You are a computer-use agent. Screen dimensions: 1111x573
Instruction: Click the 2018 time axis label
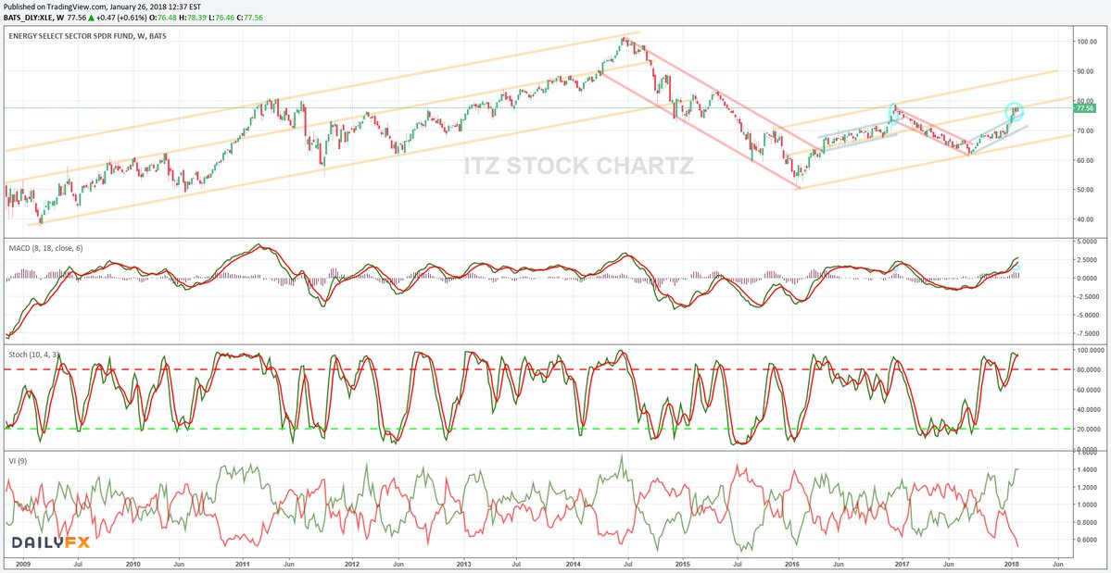[x=1012, y=566]
